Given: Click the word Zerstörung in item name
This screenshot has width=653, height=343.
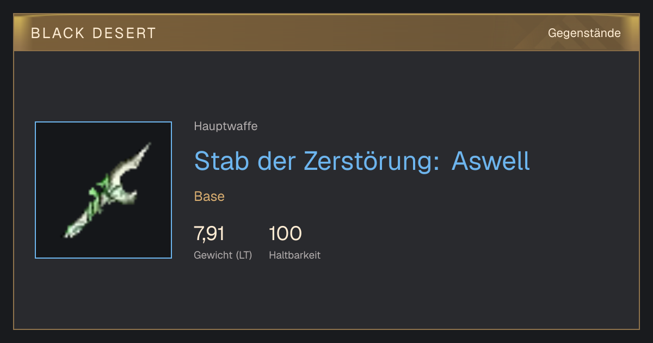Looking at the screenshot, I should [371, 161].
